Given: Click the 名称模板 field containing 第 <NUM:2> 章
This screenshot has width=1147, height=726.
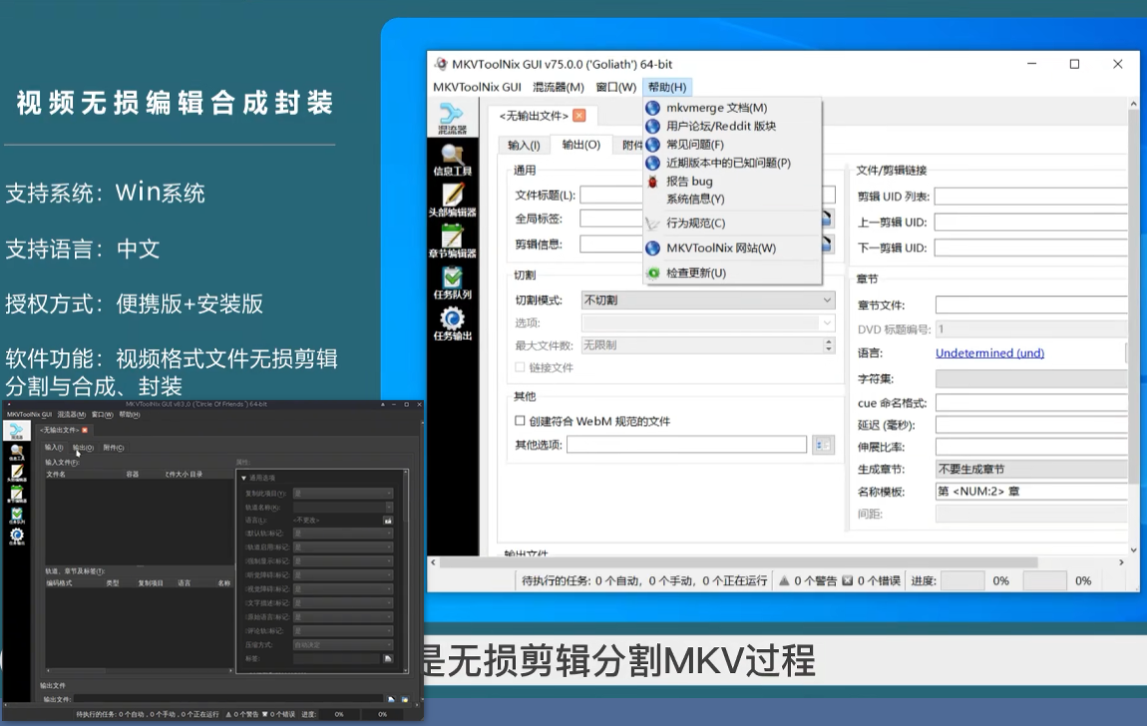Looking at the screenshot, I should pos(1031,492).
